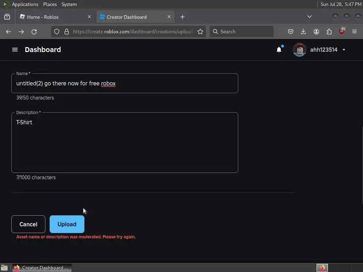Screen dimensions: 363x272
Task: Click the Firefox workspace thumbnail in taskbar
Action: point(322,268)
